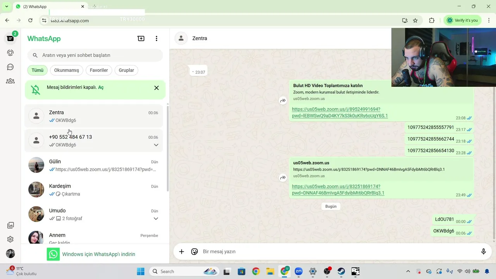
Task: Click the install app icon in address bar
Action: click(x=405, y=21)
